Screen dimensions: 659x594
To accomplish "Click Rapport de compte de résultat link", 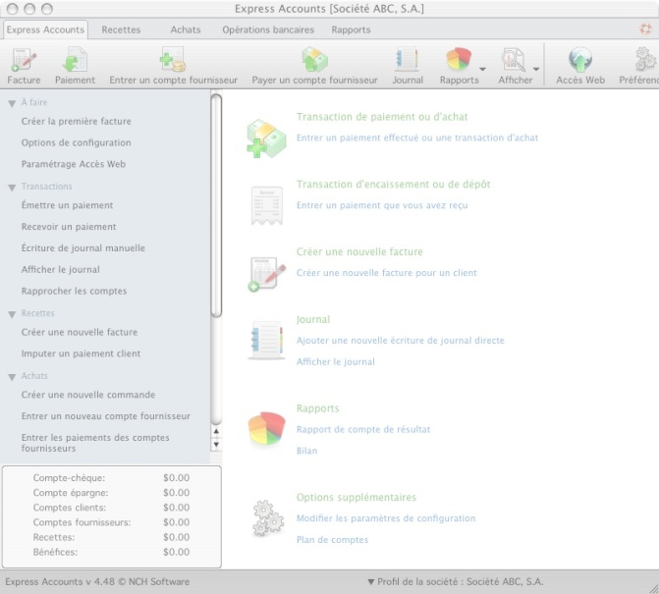I will tap(363, 429).
